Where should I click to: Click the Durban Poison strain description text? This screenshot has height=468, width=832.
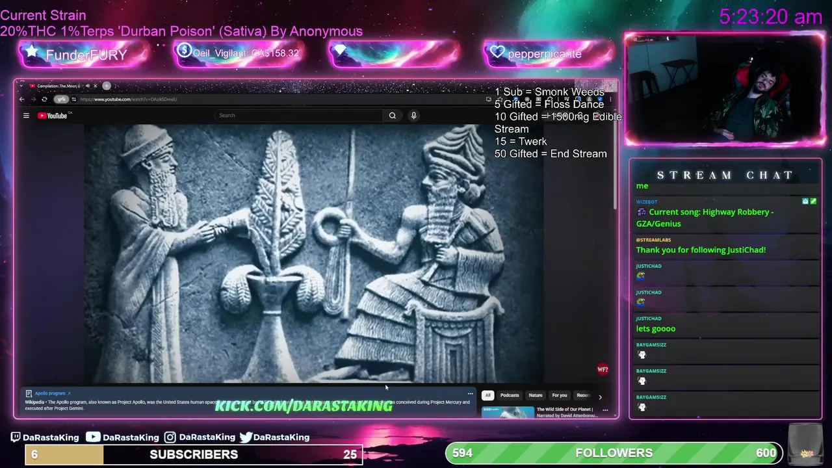click(x=181, y=31)
